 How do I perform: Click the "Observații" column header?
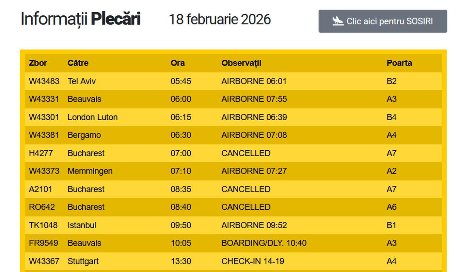pyautogui.click(x=242, y=63)
